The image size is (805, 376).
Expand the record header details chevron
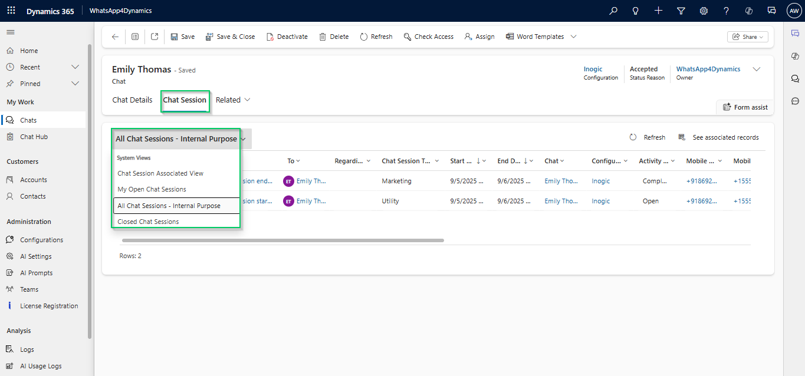757,70
